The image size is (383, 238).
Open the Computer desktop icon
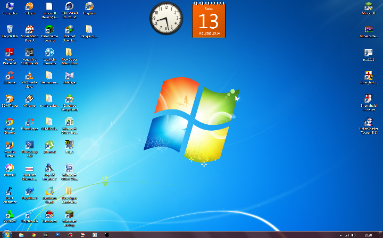click(x=10, y=8)
